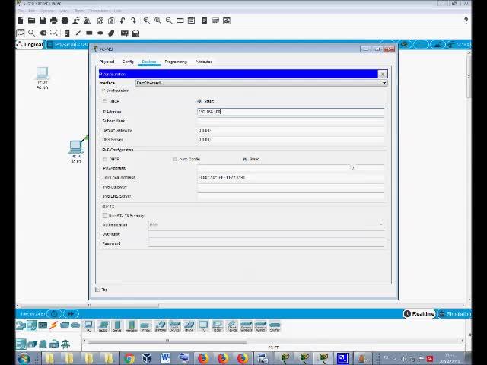Click the 802.1X Username field

tap(266, 234)
